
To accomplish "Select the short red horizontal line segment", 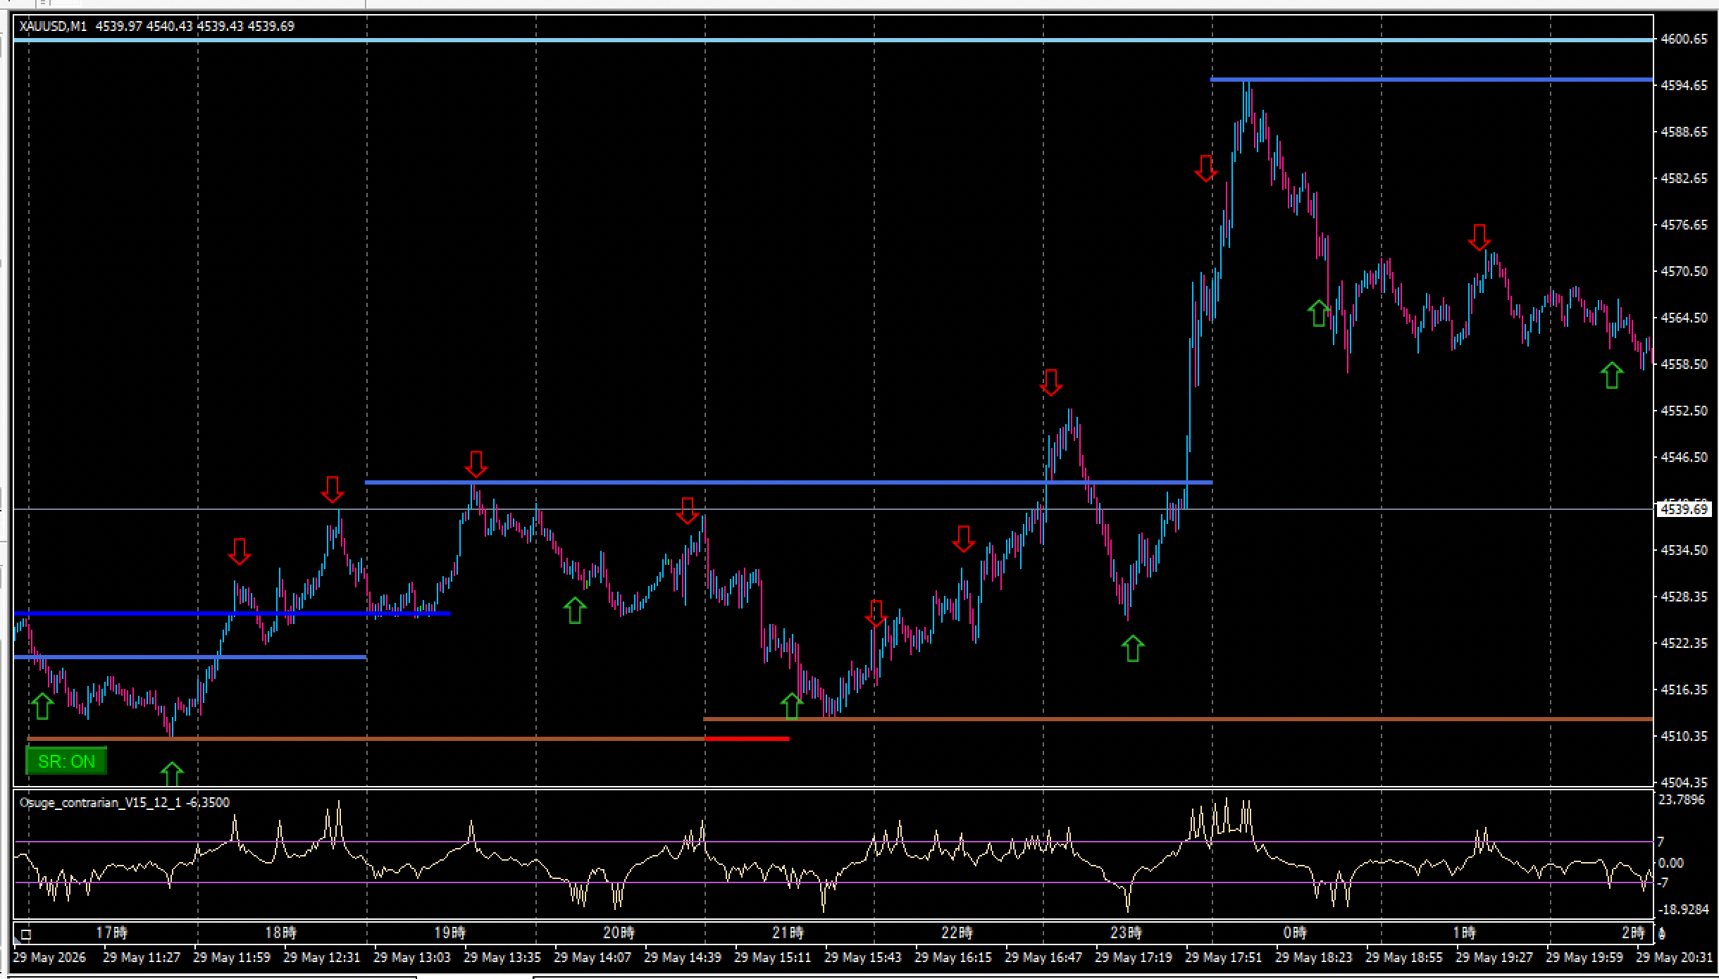I will click(x=747, y=739).
